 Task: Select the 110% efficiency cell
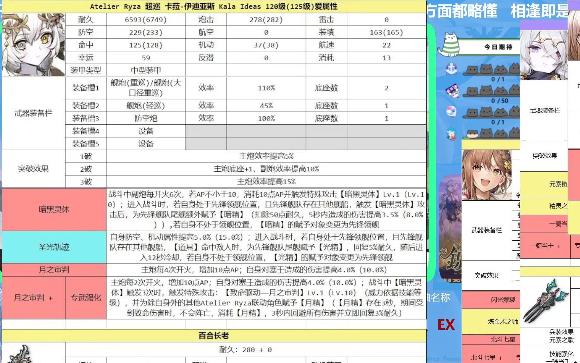point(266,88)
